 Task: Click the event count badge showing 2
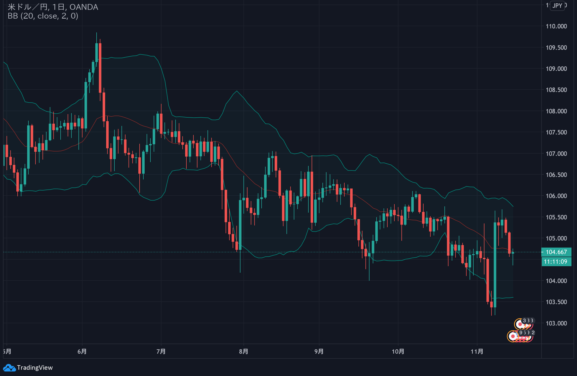(x=533, y=333)
